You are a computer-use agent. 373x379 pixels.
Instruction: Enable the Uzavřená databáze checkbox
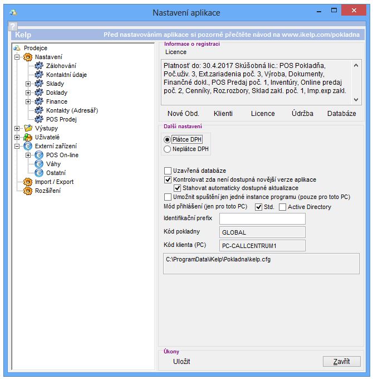pyautogui.click(x=168, y=171)
